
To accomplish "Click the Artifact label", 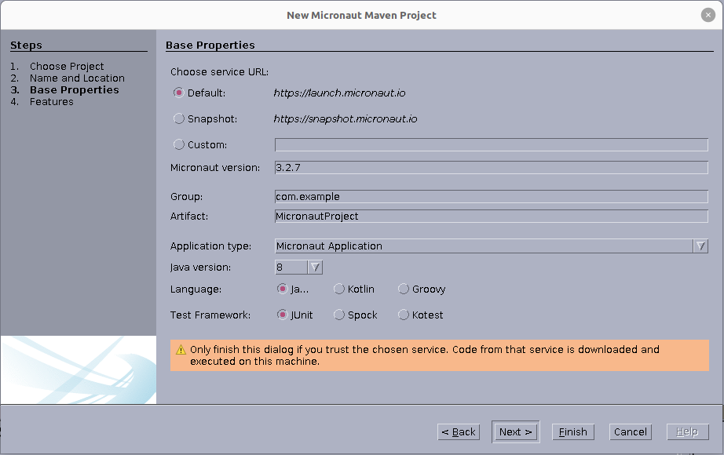I will coord(189,216).
